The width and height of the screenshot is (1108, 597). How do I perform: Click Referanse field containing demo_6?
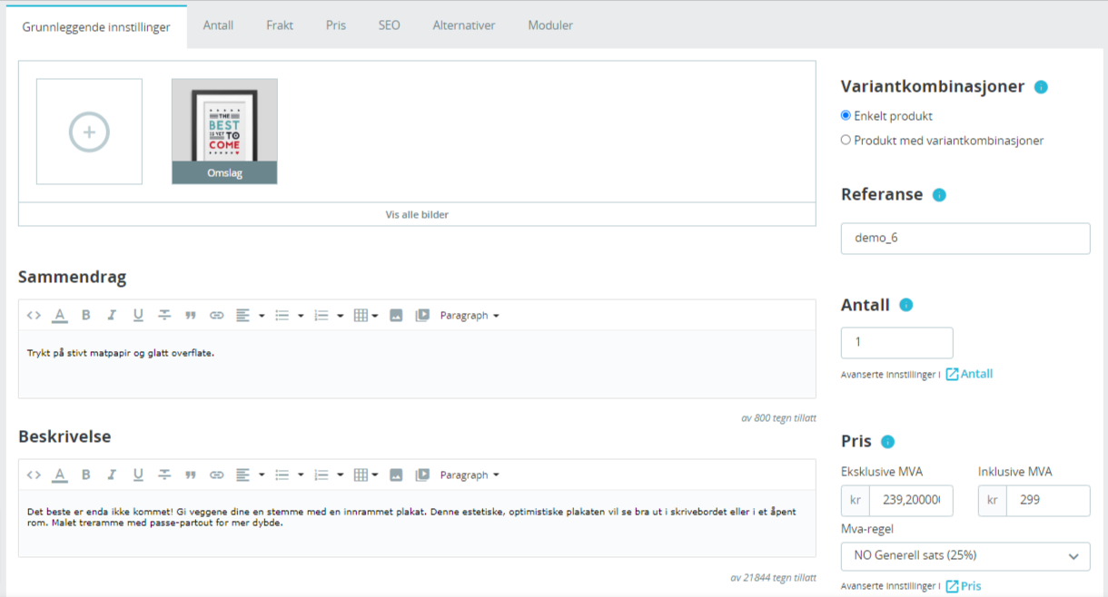click(965, 239)
